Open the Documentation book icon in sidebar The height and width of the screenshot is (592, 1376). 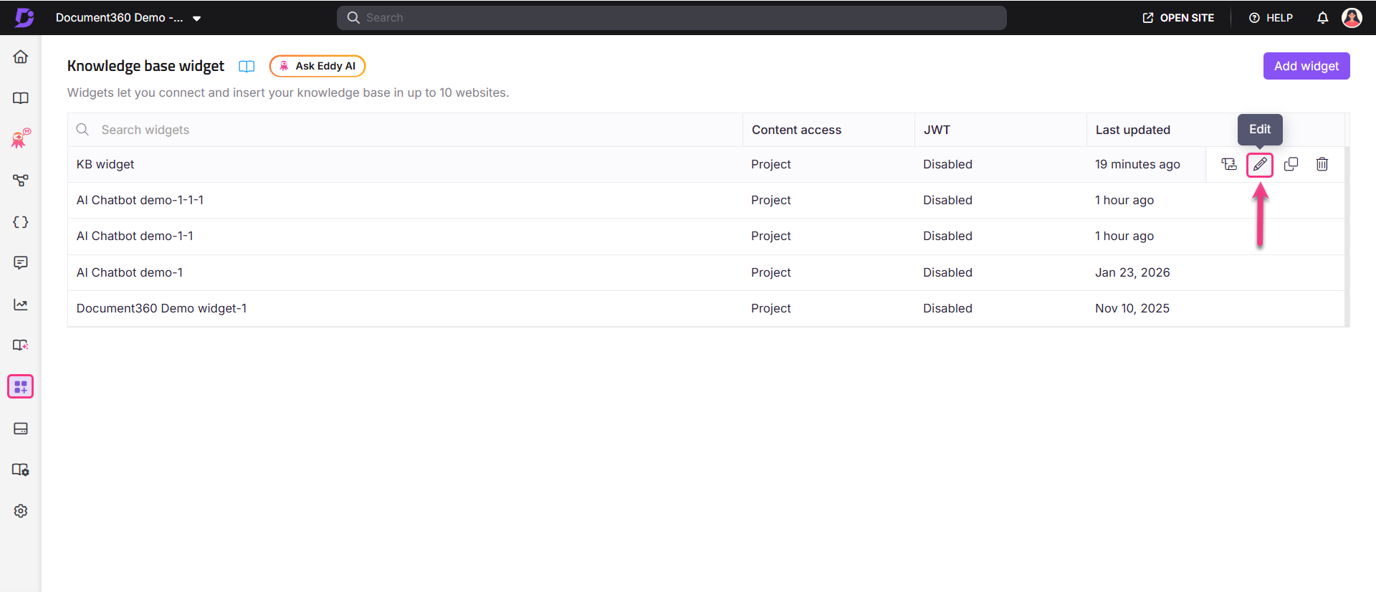(x=21, y=98)
